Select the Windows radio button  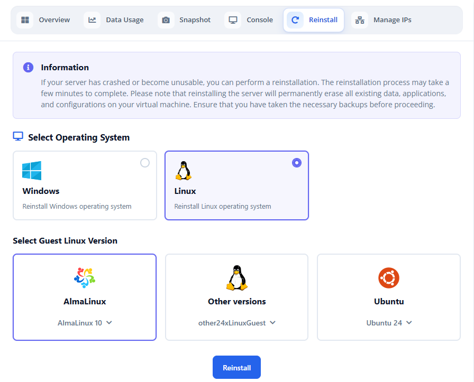[145, 163]
